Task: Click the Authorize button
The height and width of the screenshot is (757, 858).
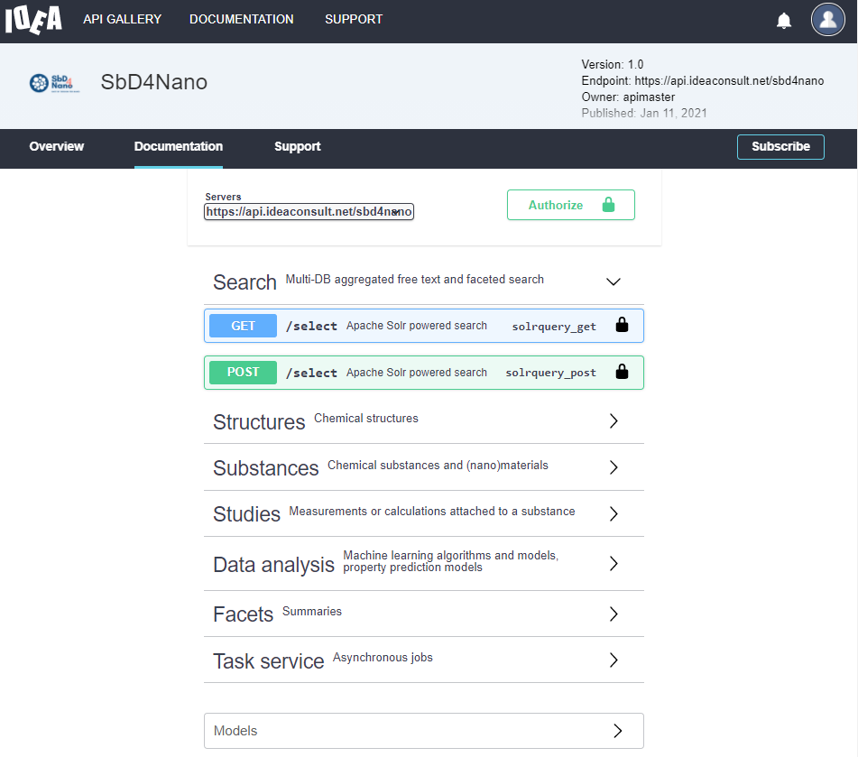Action: coord(570,205)
